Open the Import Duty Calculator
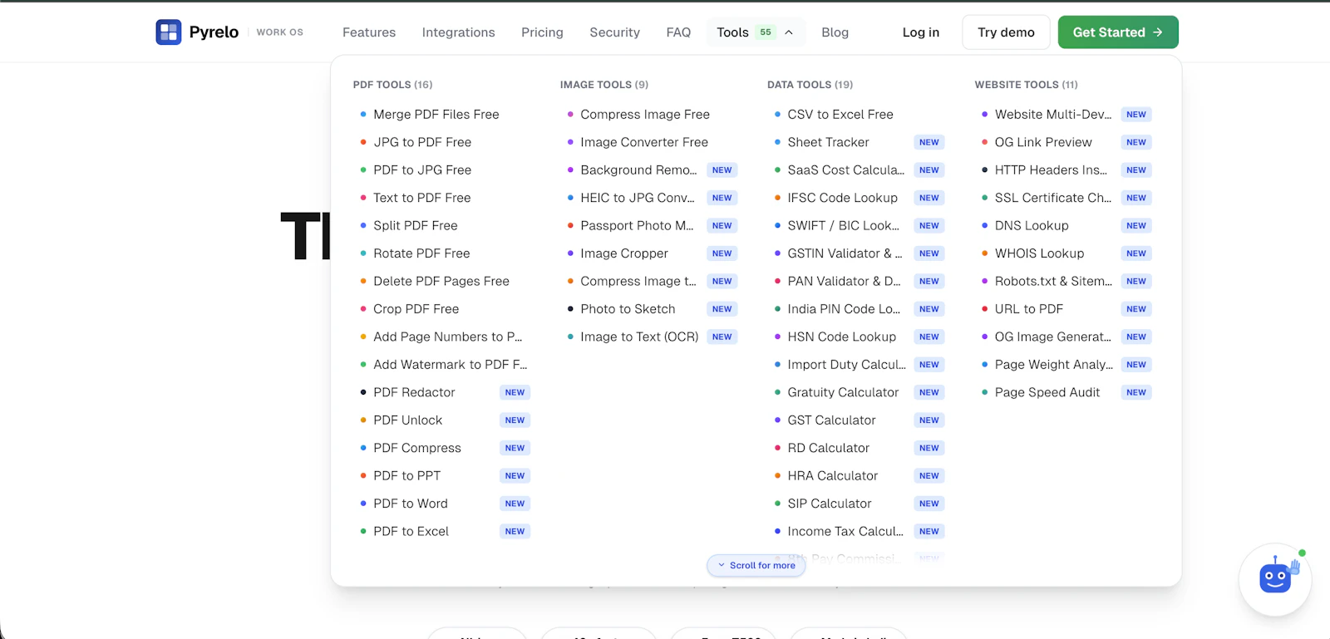This screenshot has width=1330, height=639. tap(846, 365)
